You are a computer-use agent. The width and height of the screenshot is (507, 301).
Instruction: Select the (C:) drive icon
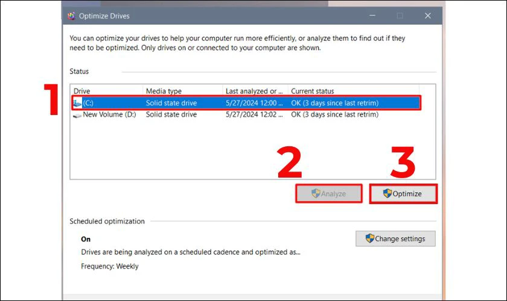point(77,103)
